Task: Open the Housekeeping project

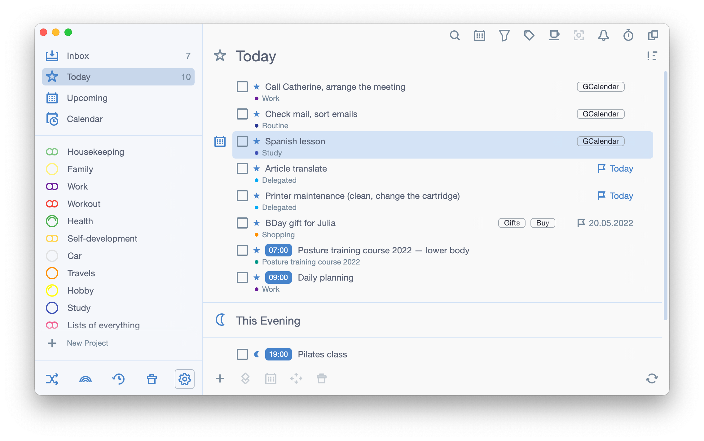Action: 118,152
